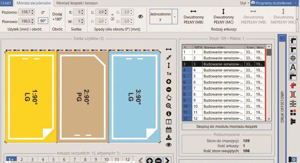Viewport: 300px width, 163px height.
Task: Adjust the Pionowo value spinner arrows
Action: pyautogui.click(x=32, y=21)
